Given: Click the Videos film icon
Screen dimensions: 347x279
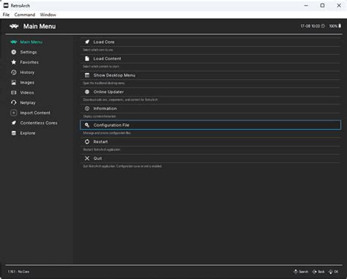Looking at the screenshot, I should tap(14, 92).
